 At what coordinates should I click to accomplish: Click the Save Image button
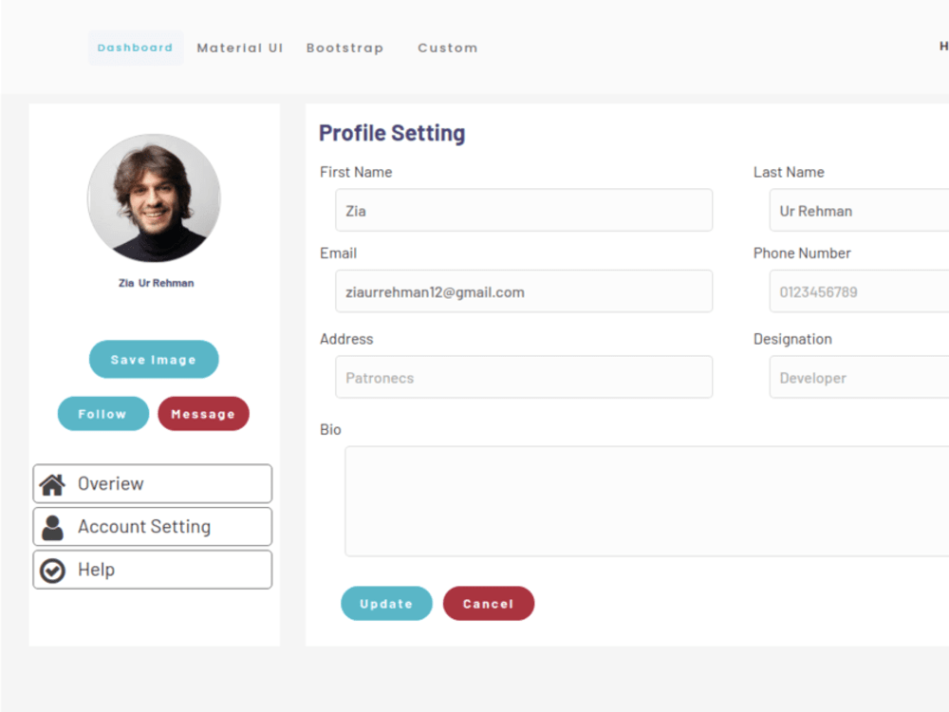tap(154, 359)
